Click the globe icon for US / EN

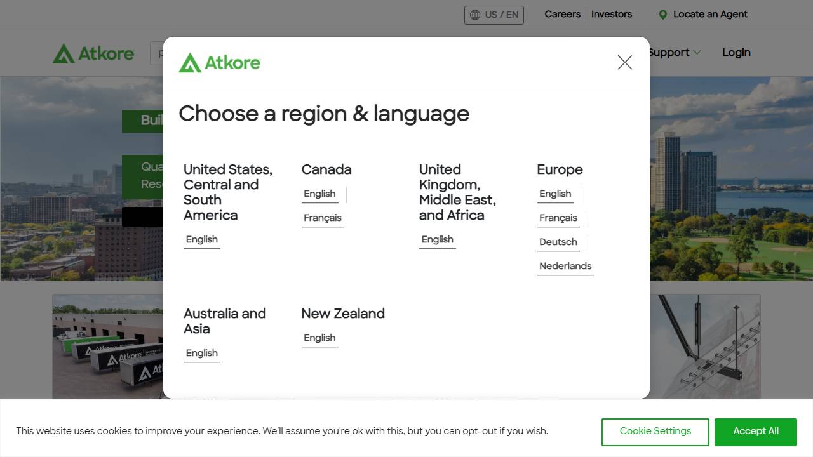(475, 15)
